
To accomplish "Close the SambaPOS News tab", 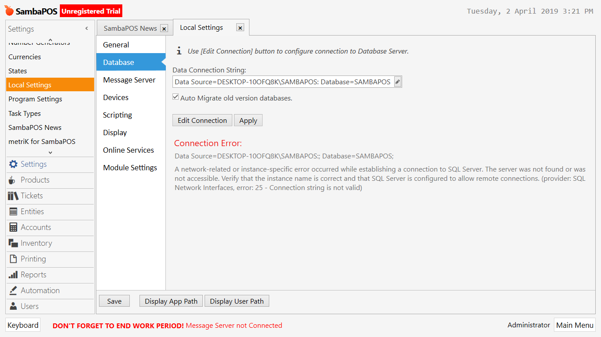I will coord(164,29).
